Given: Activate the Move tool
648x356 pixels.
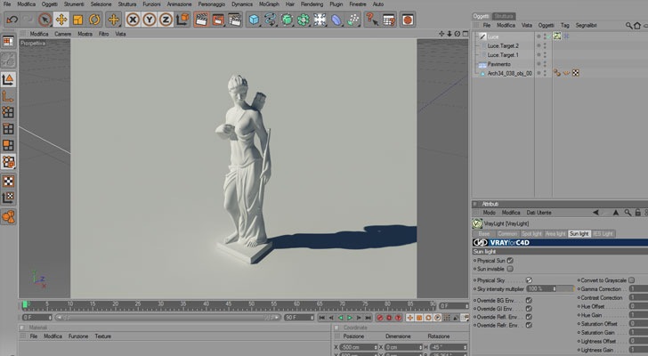Looking at the screenshot, I should pyautogui.click(x=61, y=20).
